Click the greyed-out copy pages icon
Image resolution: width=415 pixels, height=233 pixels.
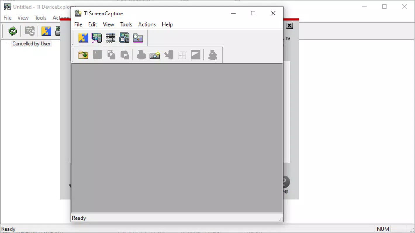(111, 55)
